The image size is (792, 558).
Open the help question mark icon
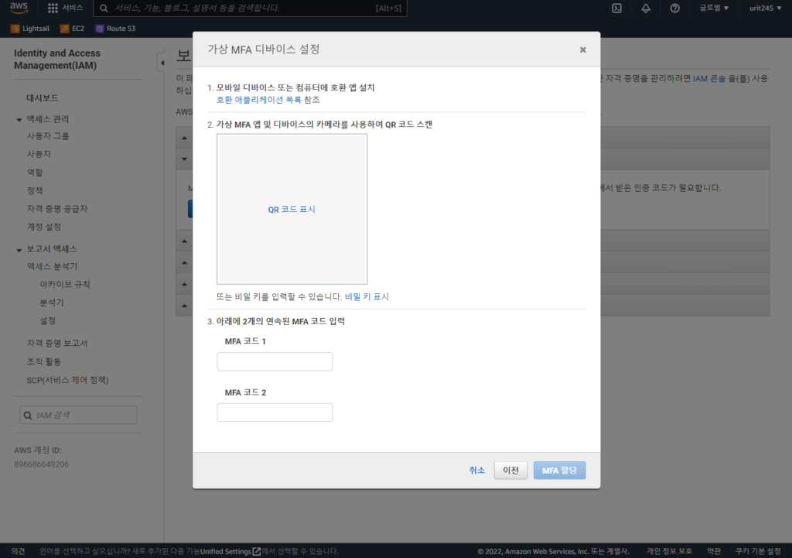pos(674,8)
